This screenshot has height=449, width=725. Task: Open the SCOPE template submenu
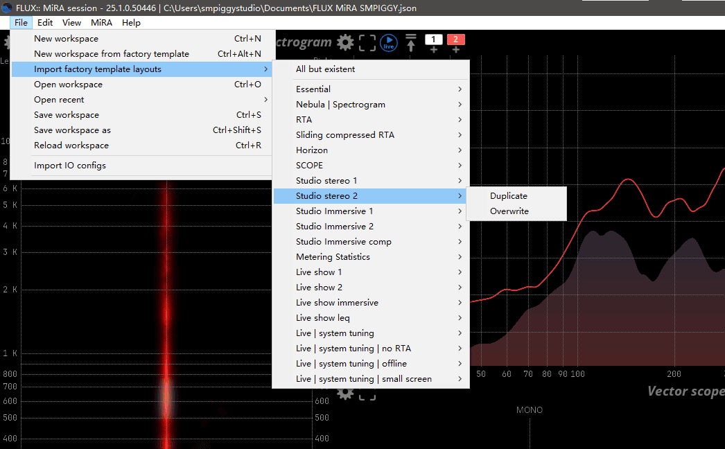click(371, 166)
